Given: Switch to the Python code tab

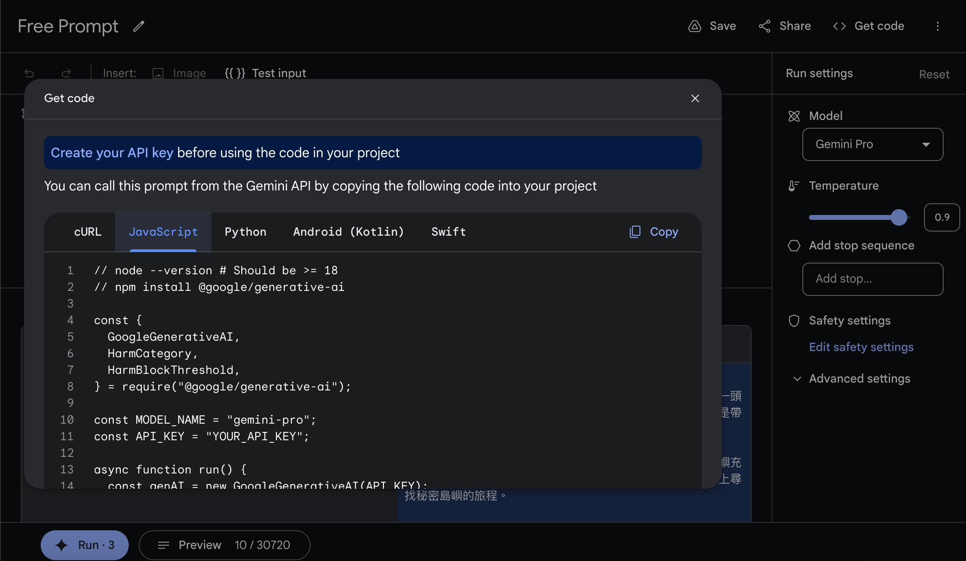Looking at the screenshot, I should [x=245, y=232].
